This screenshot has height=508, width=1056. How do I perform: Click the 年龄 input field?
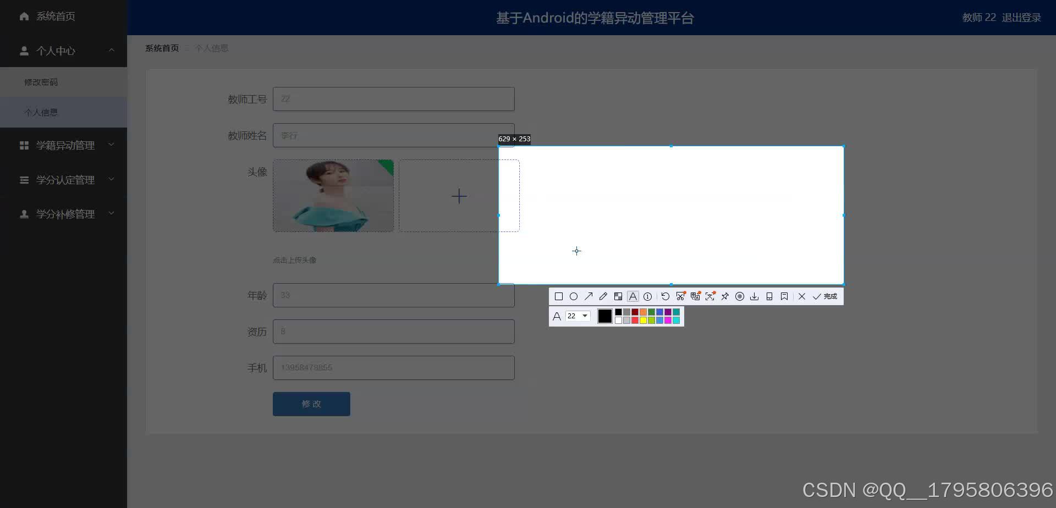tap(394, 295)
